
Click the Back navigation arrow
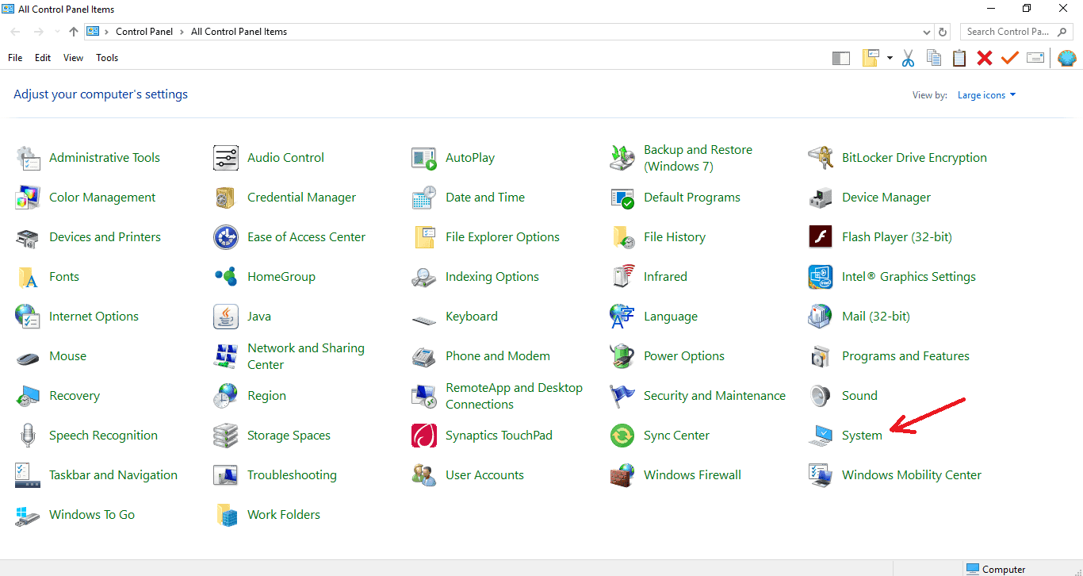point(16,32)
